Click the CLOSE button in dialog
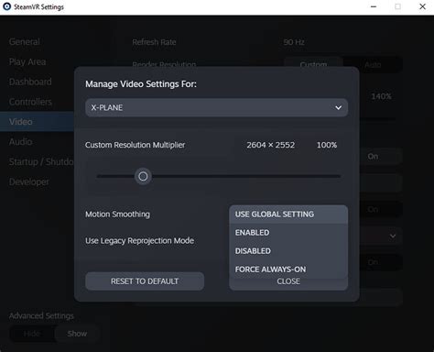Screen dimensions: 434x352 [288, 282]
